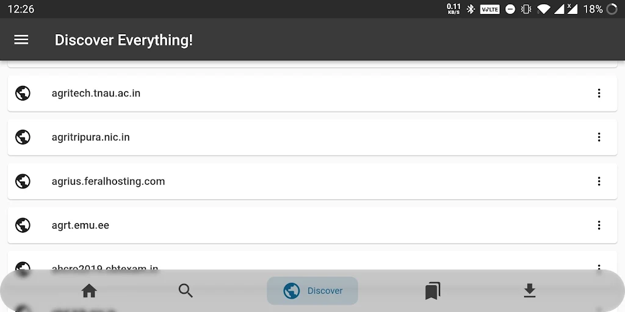Open the Downloads tab in the bottom bar
This screenshot has height=312, width=625.
[529, 291]
